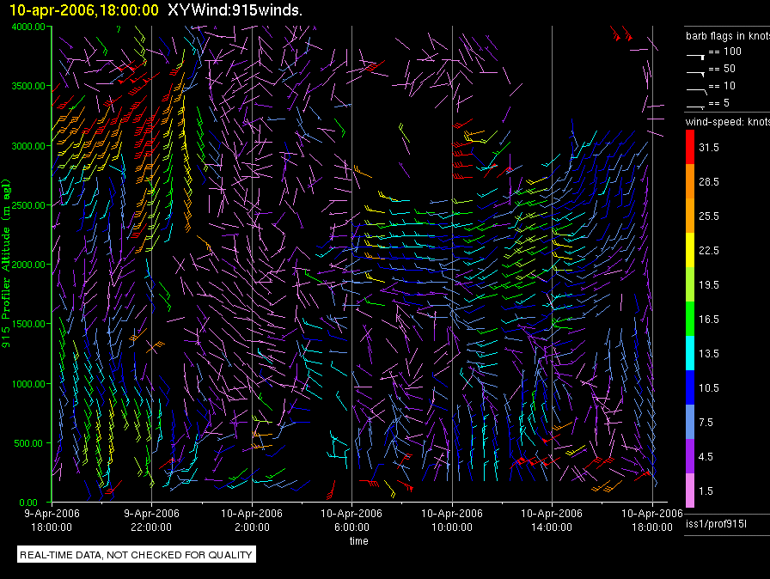Click the '915 Profiler Altitude (m agl)' axis title
The height and width of the screenshot is (579, 770).
click(6, 264)
